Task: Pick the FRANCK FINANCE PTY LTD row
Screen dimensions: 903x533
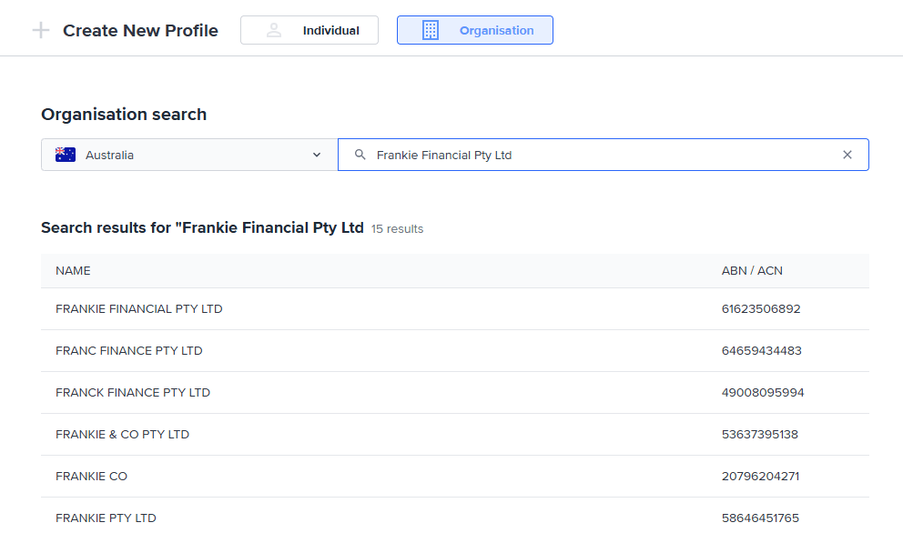Action: [x=133, y=392]
